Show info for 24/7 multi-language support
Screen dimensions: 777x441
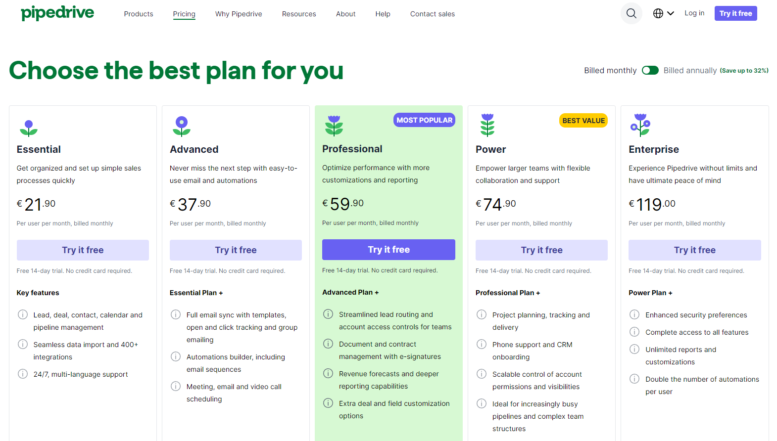pos(23,374)
